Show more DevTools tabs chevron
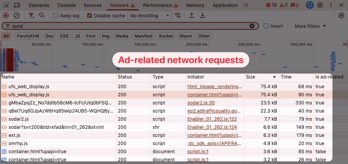 point(246,5)
